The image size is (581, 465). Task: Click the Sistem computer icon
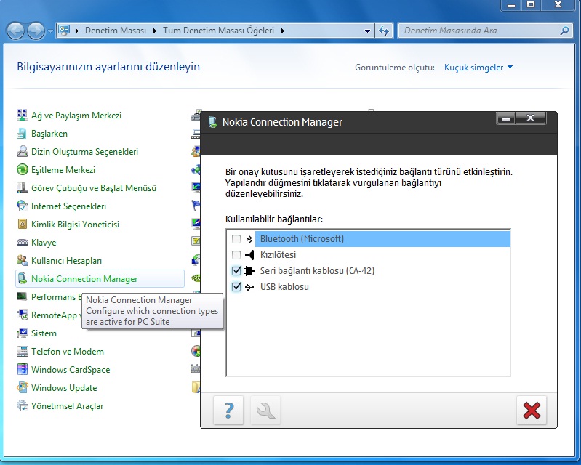[23, 333]
